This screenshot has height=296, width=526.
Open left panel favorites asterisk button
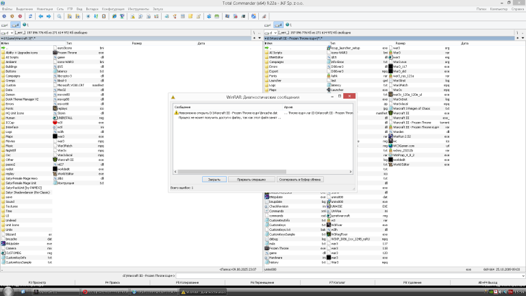pyautogui.click(x=254, y=38)
